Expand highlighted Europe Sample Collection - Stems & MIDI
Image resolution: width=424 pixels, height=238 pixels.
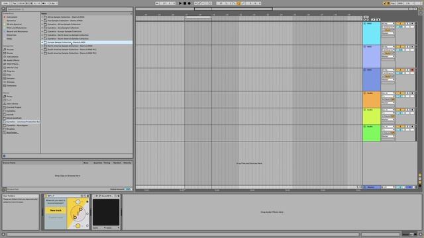pos(42,42)
